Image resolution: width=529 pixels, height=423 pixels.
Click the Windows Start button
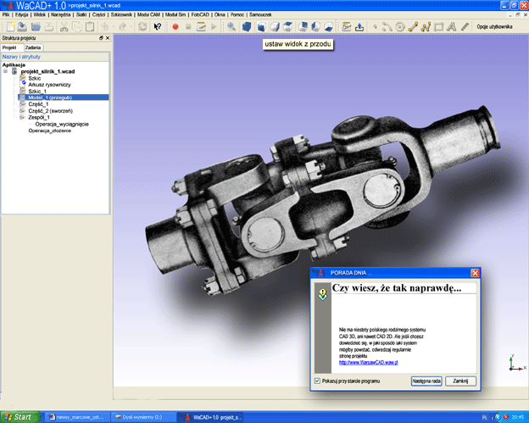pos(20,417)
